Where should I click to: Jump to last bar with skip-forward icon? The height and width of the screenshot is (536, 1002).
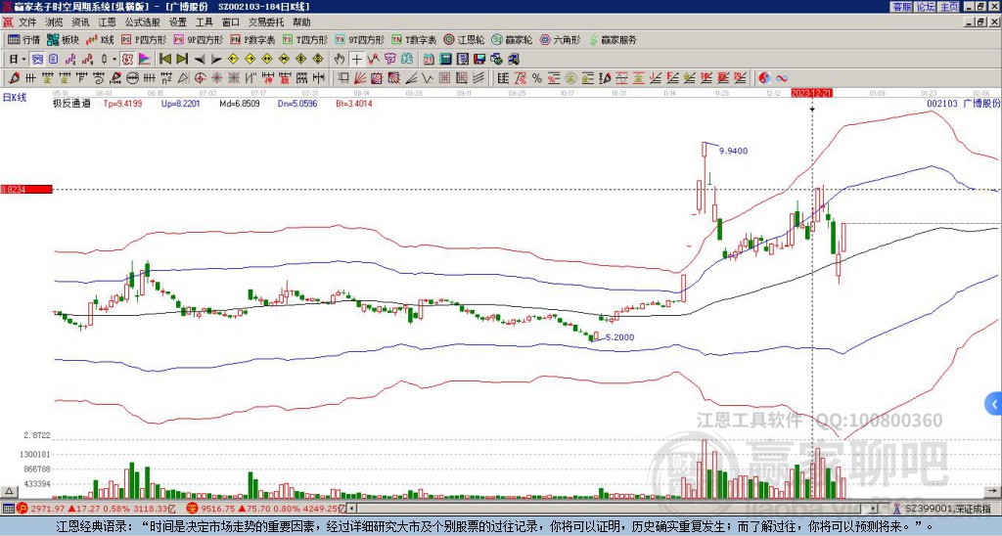181,60
